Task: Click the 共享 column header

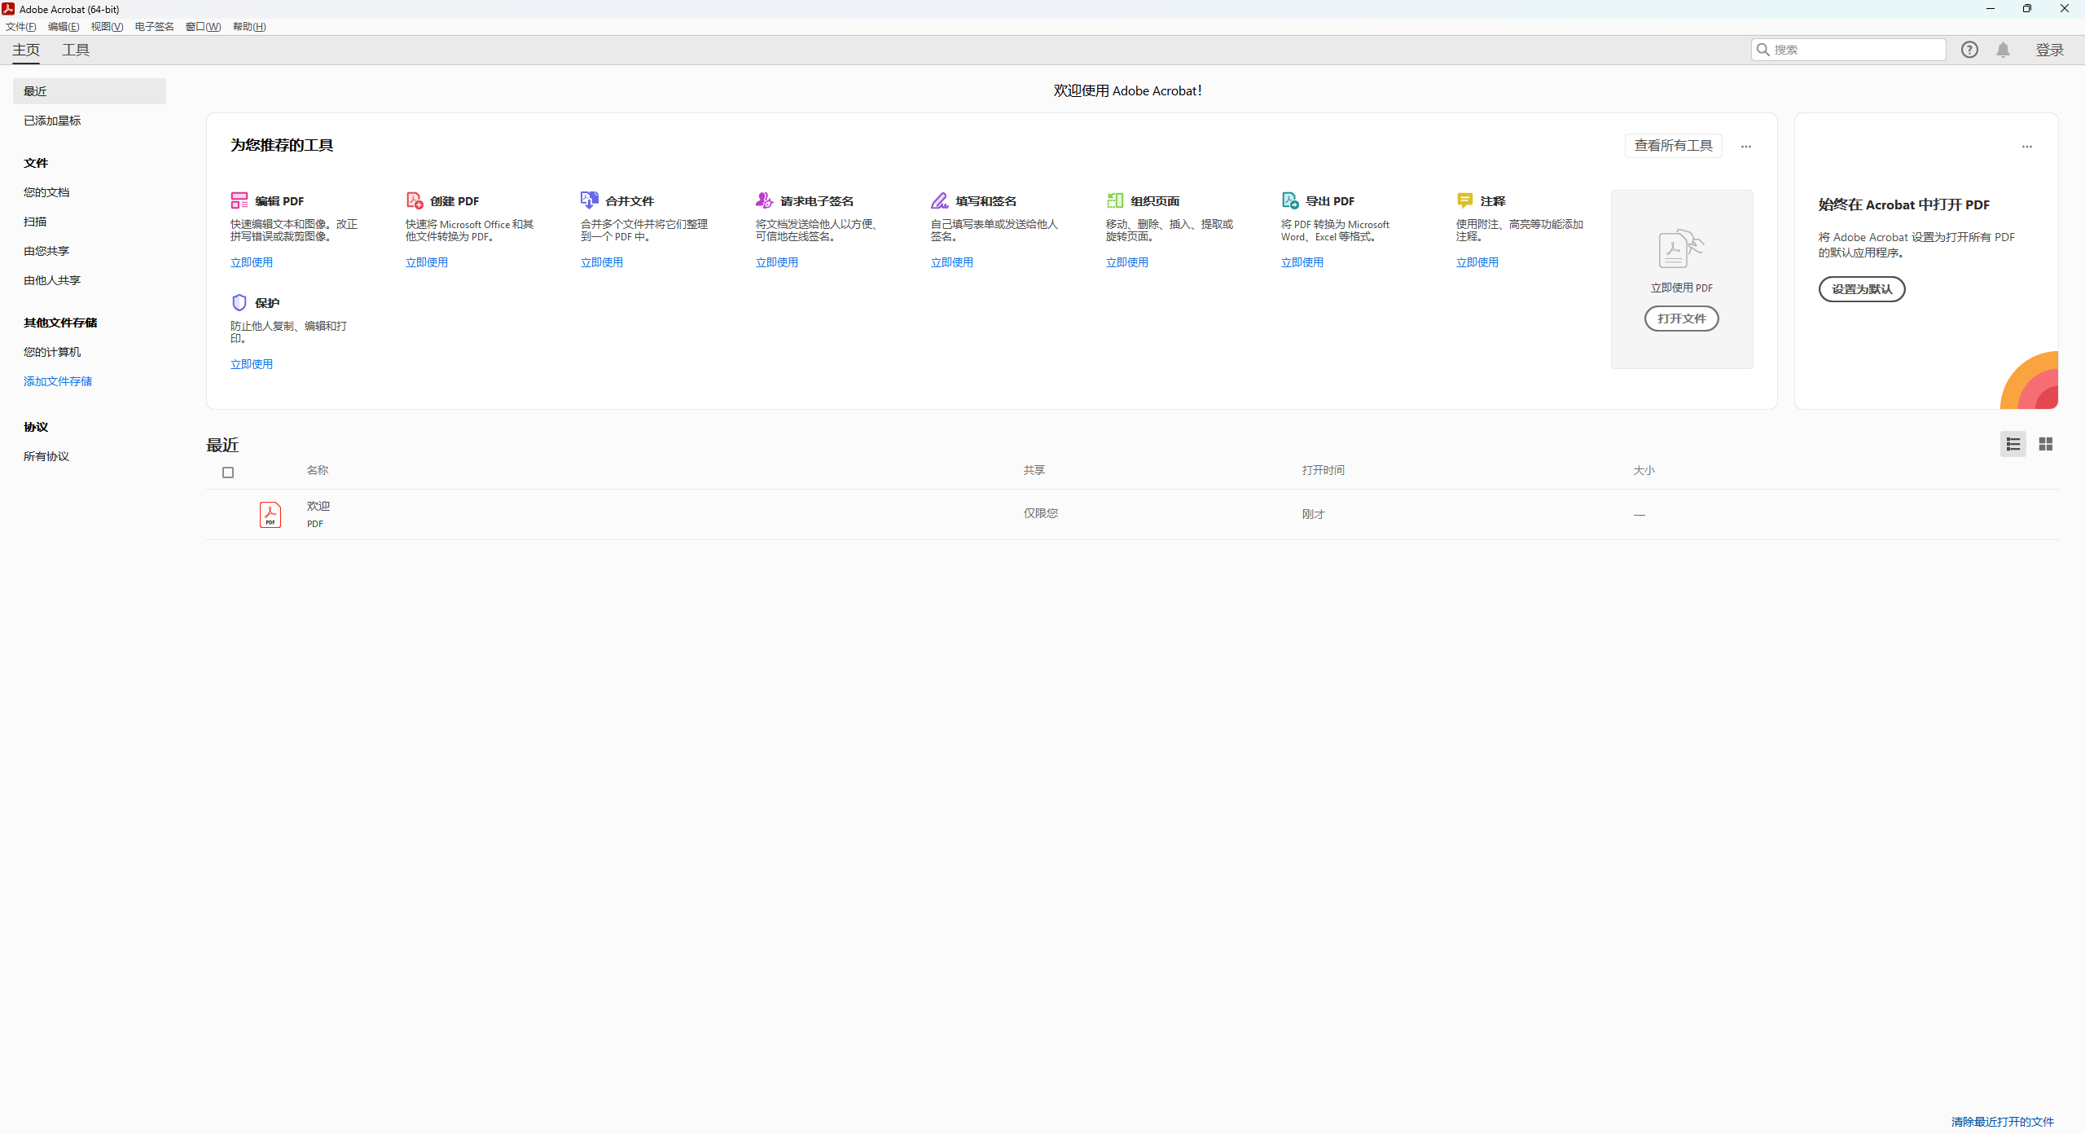Action: [1034, 470]
